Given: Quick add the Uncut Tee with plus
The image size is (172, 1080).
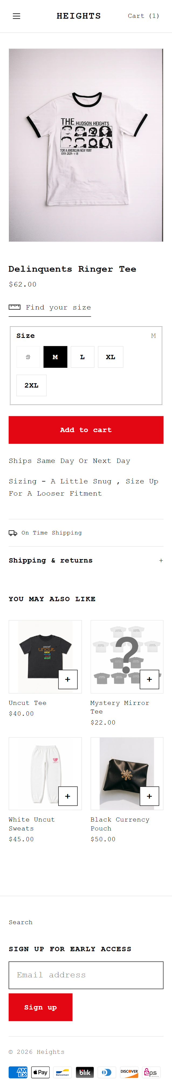Looking at the screenshot, I should pyautogui.click(x=68, y=679).
